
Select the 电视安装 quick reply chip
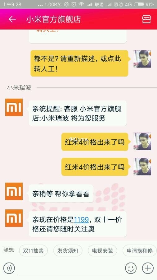tap(102, 250)
